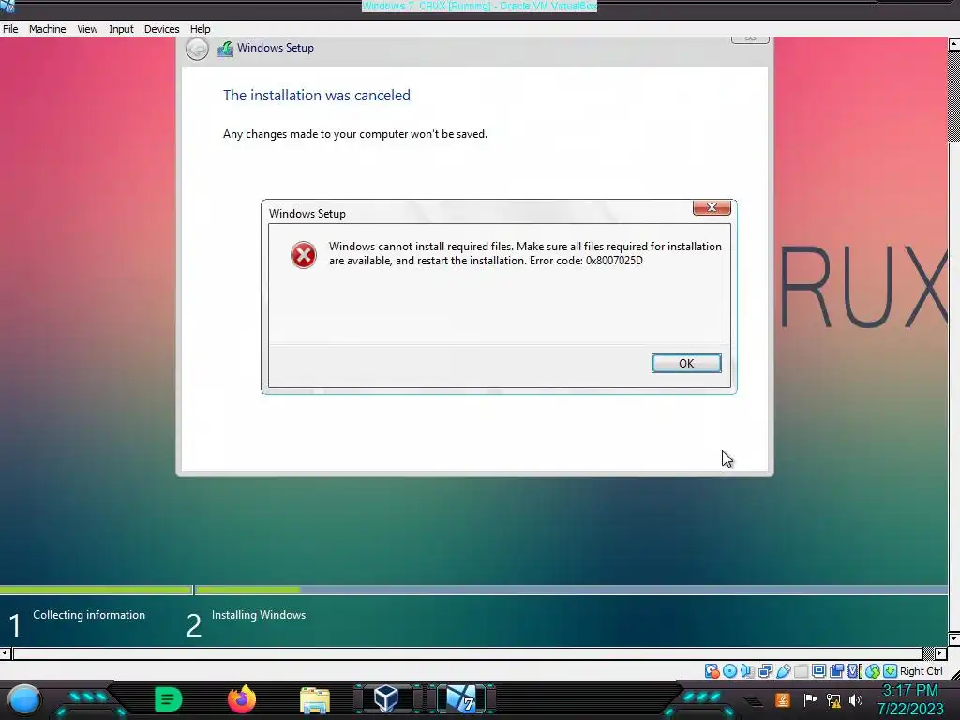Viewport: 960px width, 720px height.
Task: Open the Devices menu
Action: pyautogui.click(x=161, y=29)
